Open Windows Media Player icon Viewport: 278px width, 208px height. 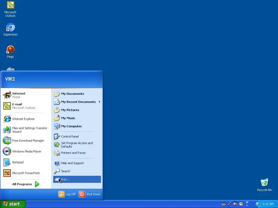tap(7, 151)
